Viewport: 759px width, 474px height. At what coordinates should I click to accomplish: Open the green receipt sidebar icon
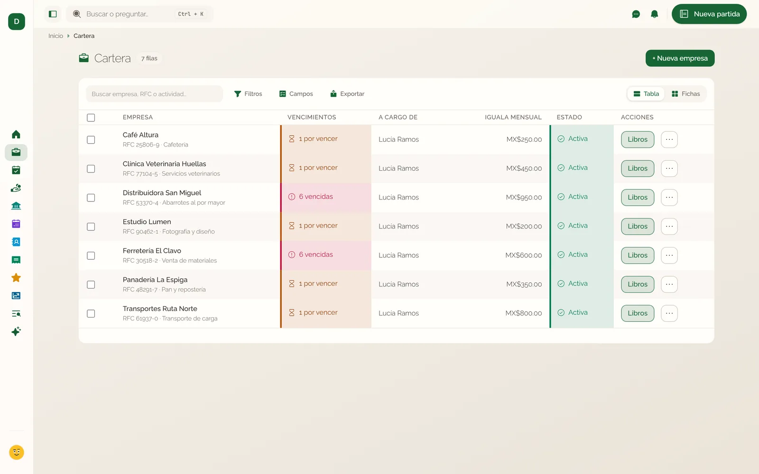click(x=16, y=260)
